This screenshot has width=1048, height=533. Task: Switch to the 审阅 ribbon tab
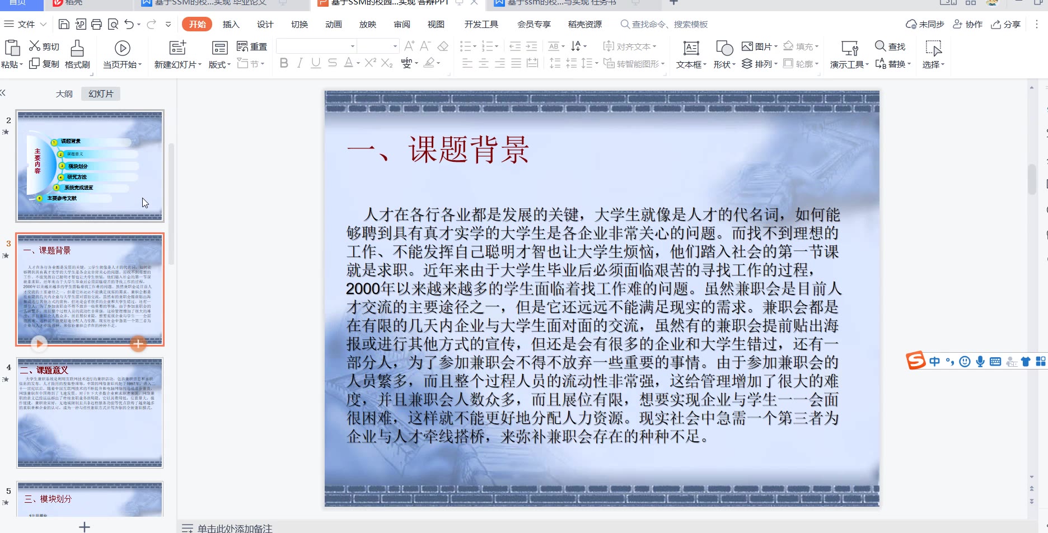pos(402,24)
